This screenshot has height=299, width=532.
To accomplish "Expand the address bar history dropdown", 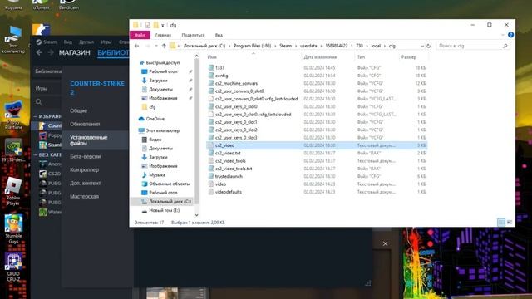I will (422, 46).
